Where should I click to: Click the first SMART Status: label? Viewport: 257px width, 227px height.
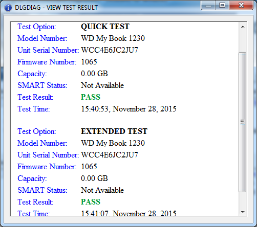pyautogui.click(x=42, y=85)
